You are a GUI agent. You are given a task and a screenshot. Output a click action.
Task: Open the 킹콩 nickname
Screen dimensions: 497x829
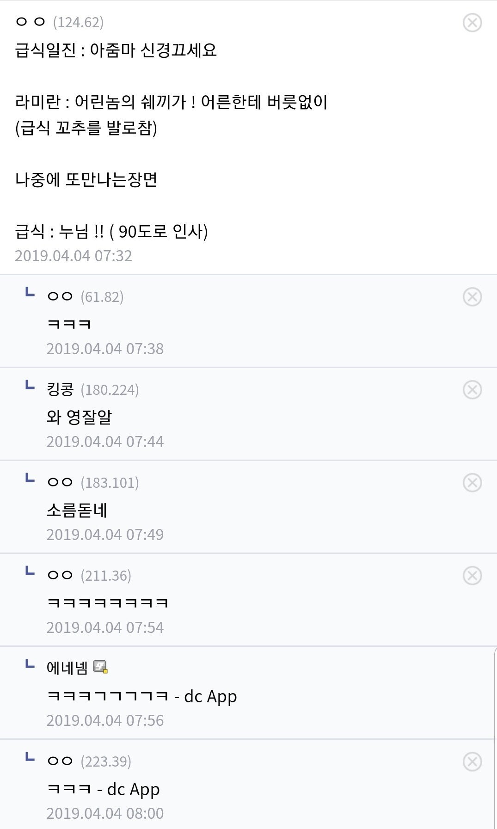tap(60, 390)
